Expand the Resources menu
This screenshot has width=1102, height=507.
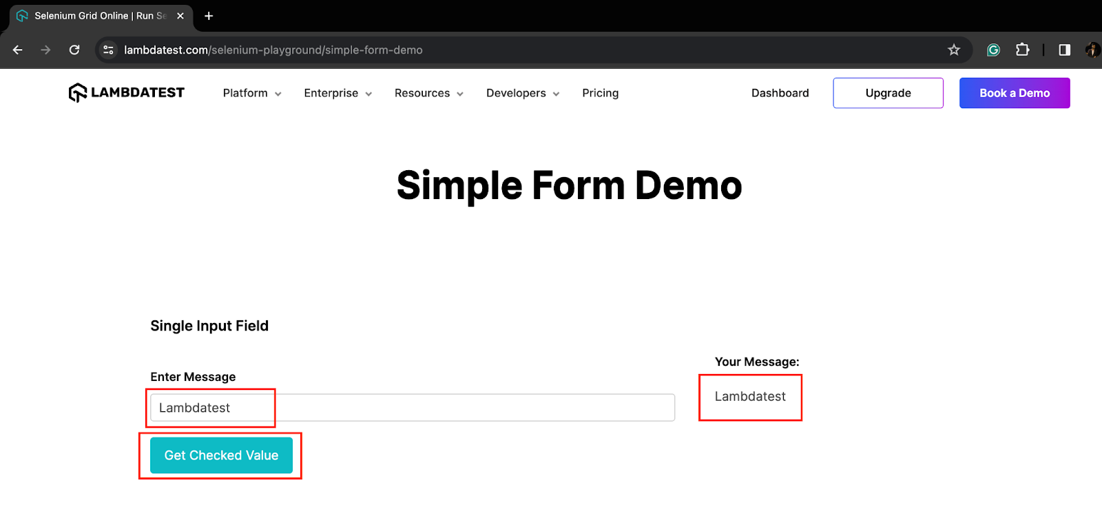click(429, 93)
